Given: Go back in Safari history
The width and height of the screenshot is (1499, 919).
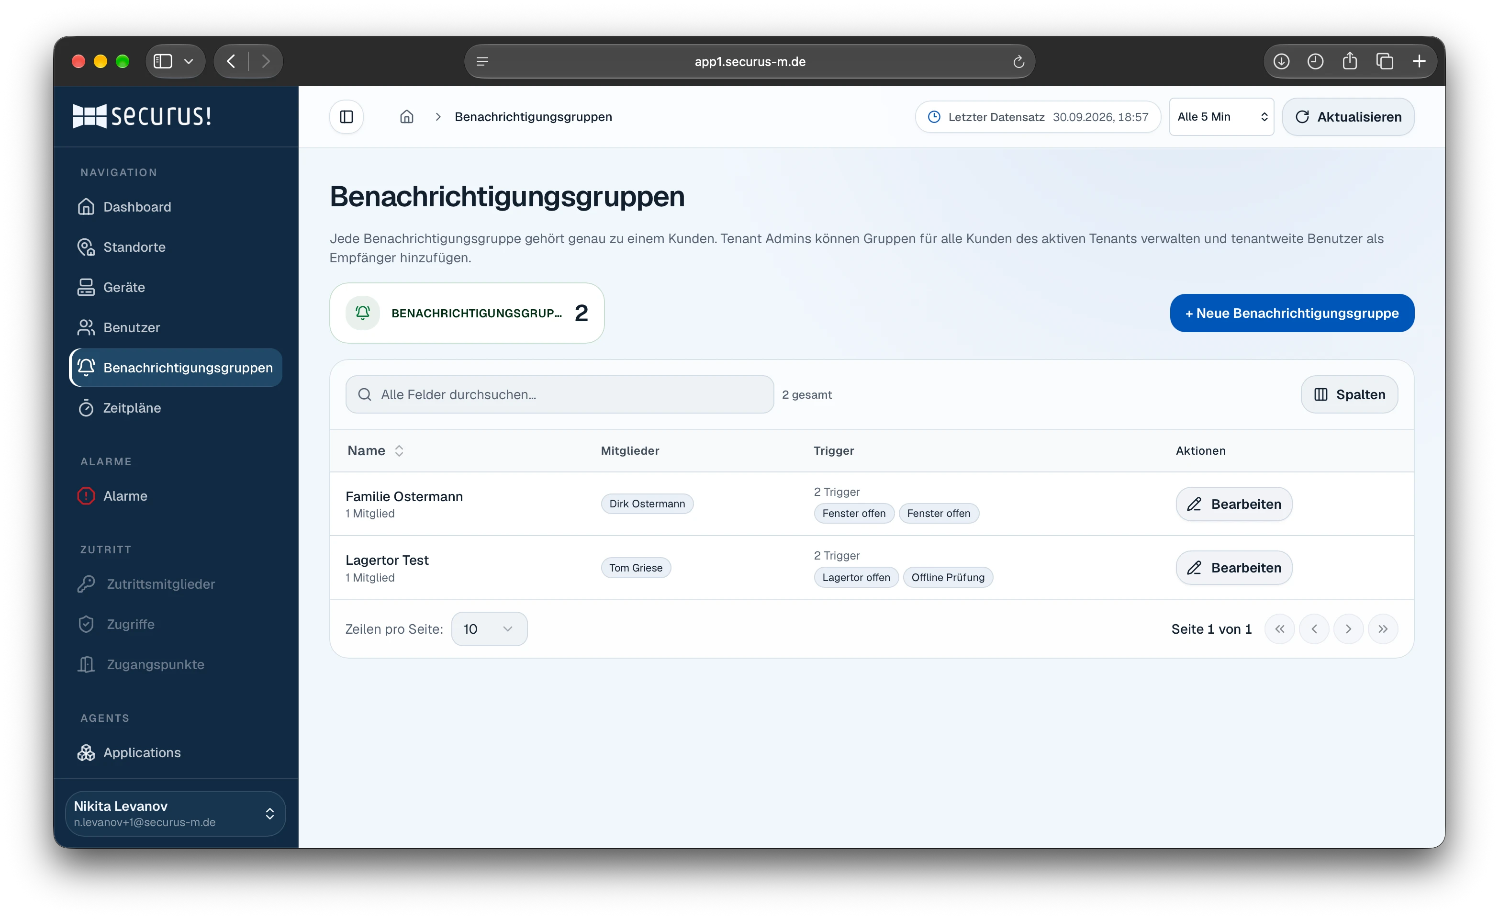Looking at the screenshot, I should [x=231, y=61].
